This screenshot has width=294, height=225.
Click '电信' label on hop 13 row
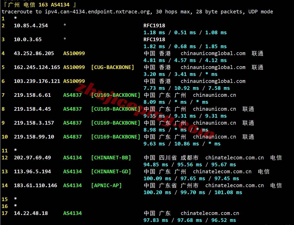click(x=264, y=171)
